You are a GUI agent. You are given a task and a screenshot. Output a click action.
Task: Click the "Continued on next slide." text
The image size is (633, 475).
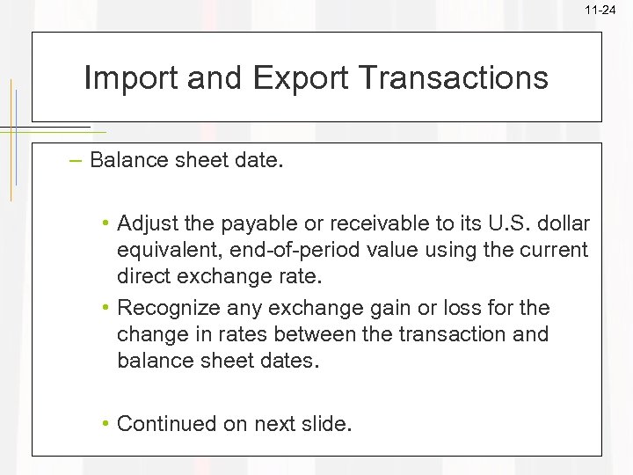(x=234, y=424)
